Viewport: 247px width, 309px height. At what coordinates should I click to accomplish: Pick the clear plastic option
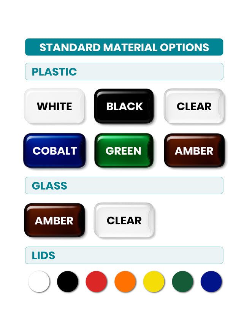pos(194,106)
